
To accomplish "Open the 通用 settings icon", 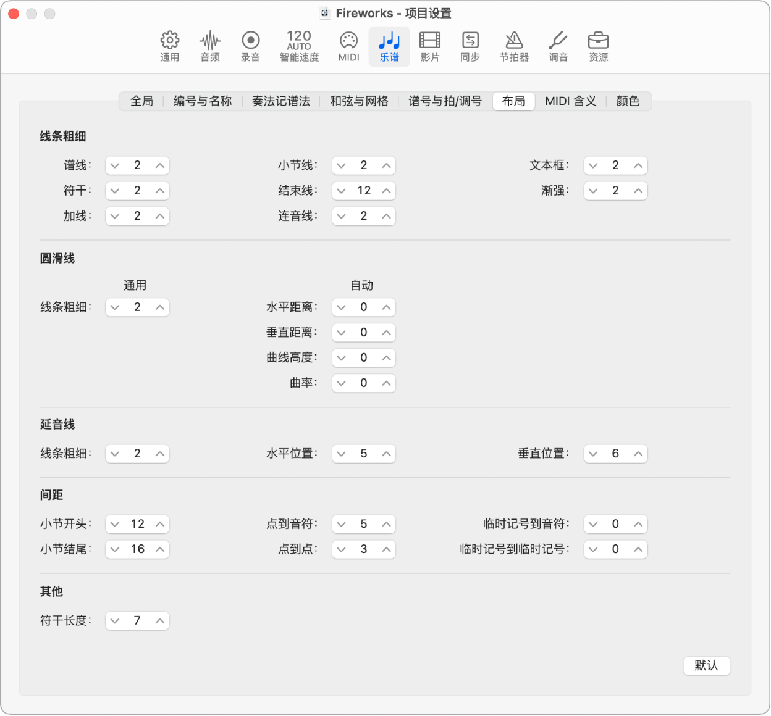I will pyautogui.click(x=169, y=46).
